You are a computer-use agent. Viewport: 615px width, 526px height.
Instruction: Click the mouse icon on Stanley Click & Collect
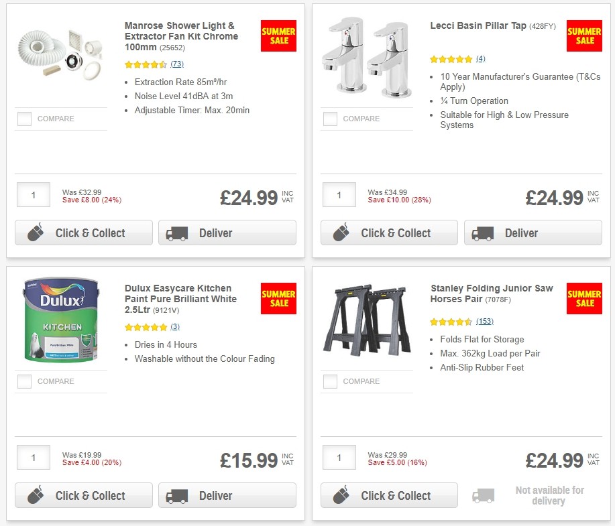point(341,495)
